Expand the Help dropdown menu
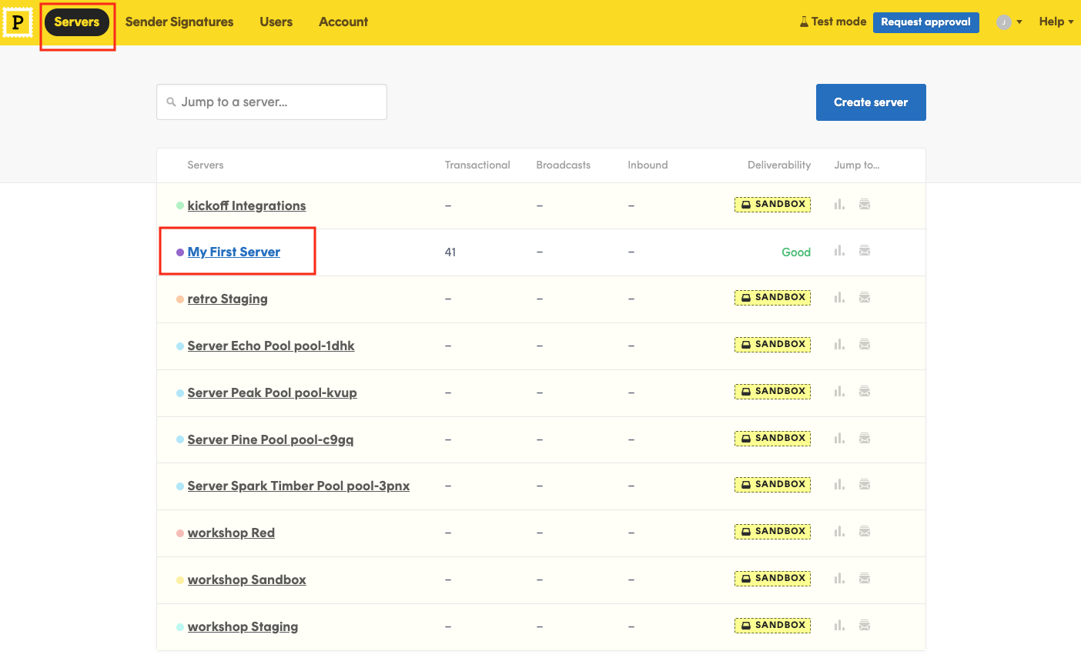 tap(1056, 22)
